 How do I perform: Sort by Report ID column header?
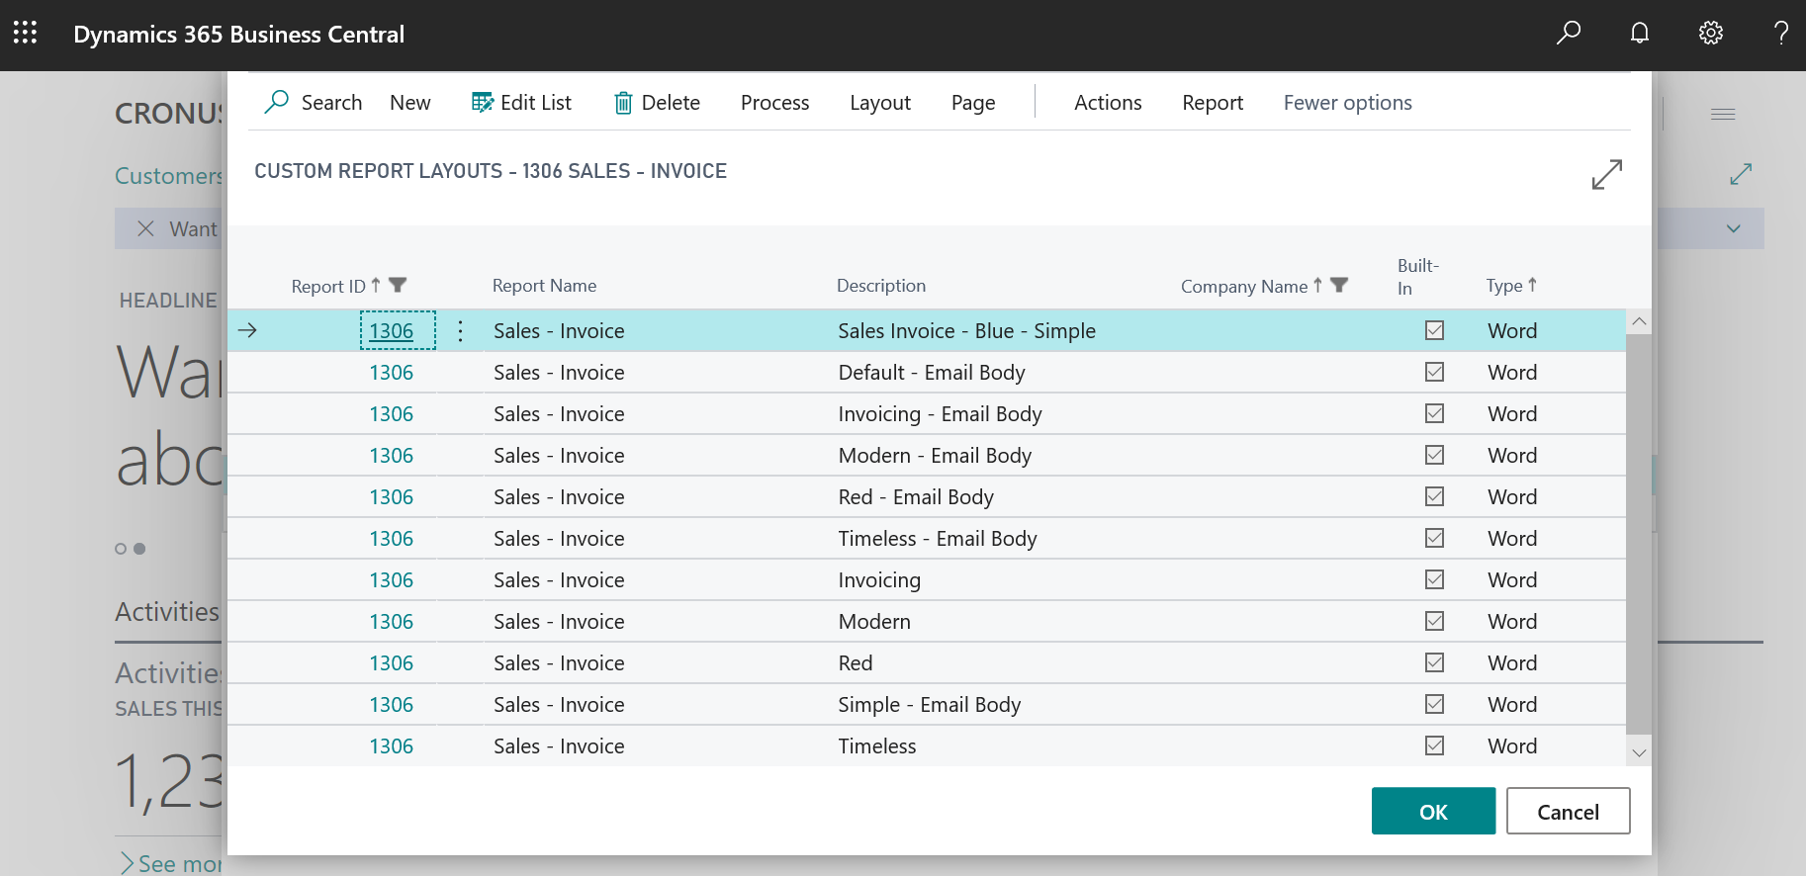click(x=328, y=286)
